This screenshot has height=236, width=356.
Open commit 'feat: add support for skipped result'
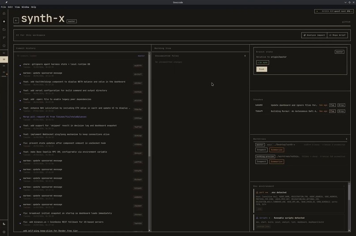click(81, 127)
